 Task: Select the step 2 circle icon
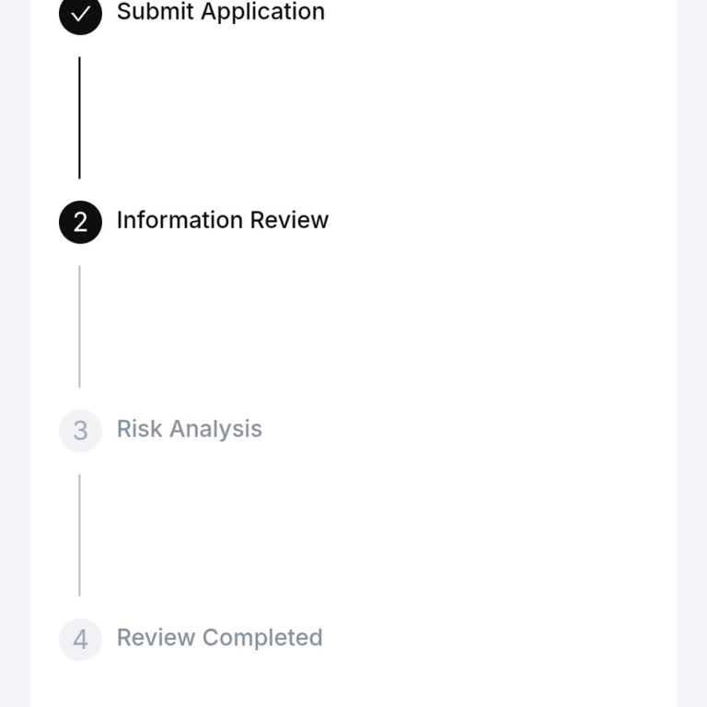click(80, 222)
